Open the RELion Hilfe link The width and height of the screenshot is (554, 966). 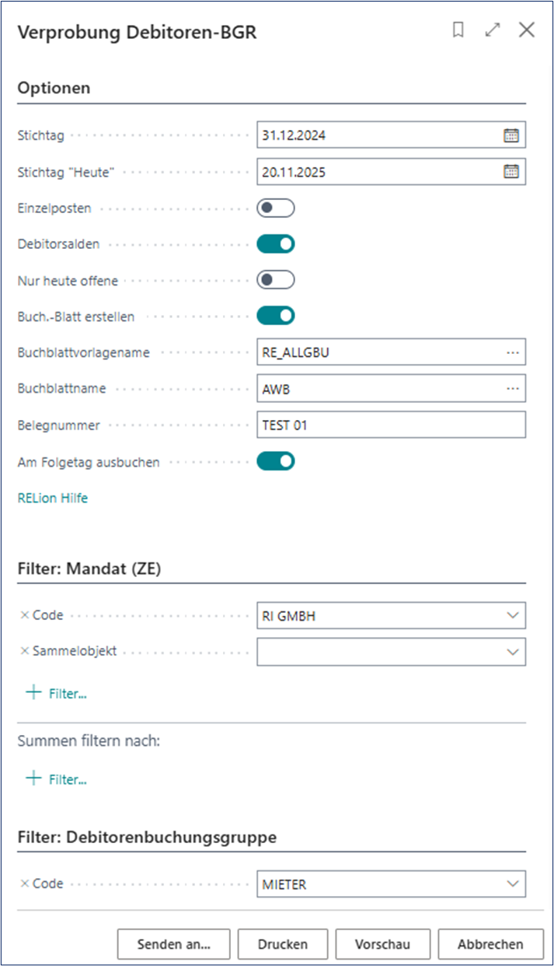point(53,499)
